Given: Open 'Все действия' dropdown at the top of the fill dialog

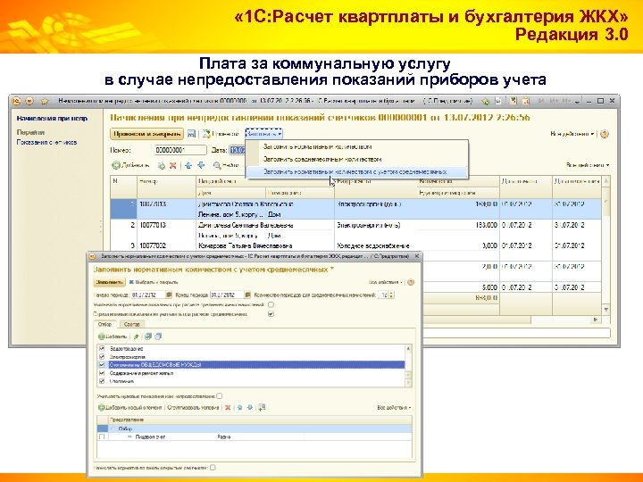Looking at the screenshot, I should coord(386,282).
